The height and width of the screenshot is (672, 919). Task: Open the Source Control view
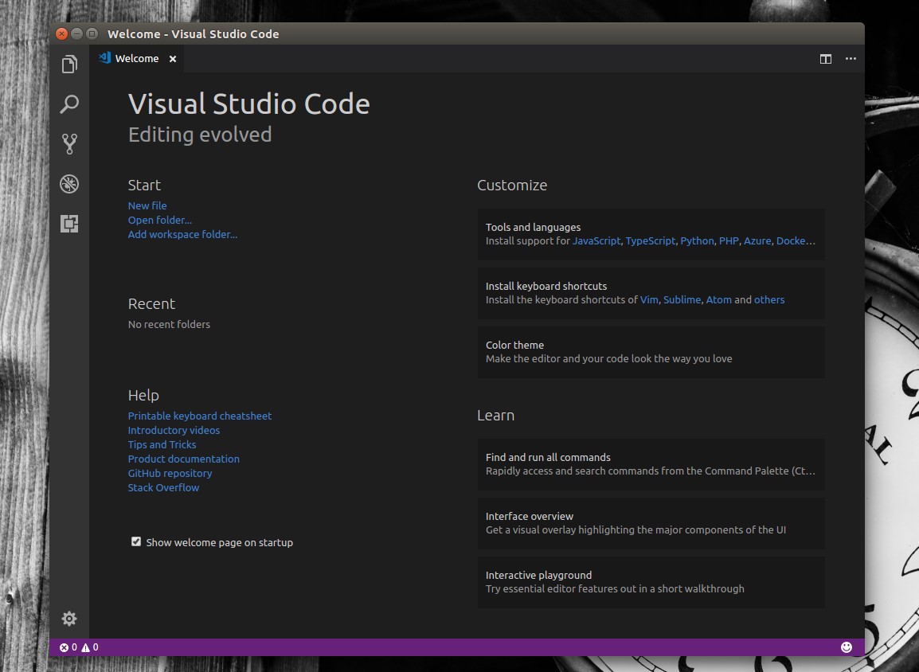[x=69, y=143]
